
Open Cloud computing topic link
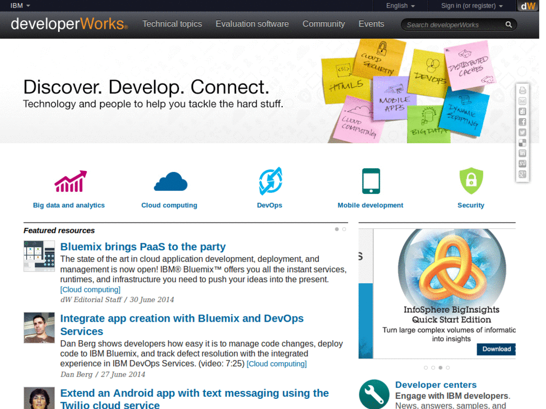pos(169,205)
